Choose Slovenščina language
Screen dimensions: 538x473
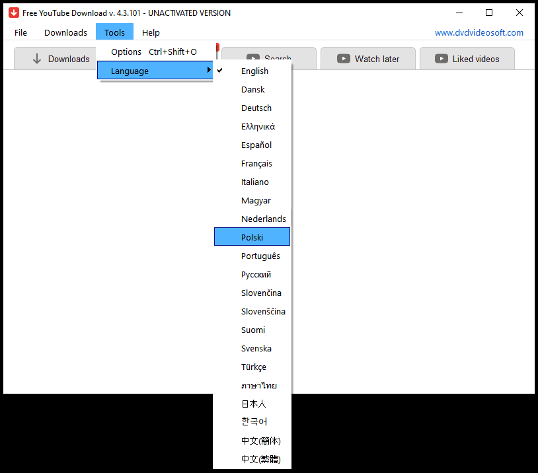252,311
